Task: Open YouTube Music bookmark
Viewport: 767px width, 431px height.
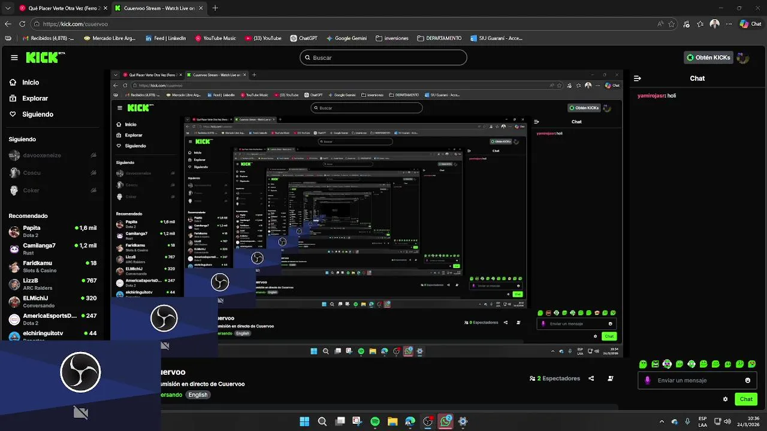Action: pos(216,38)
